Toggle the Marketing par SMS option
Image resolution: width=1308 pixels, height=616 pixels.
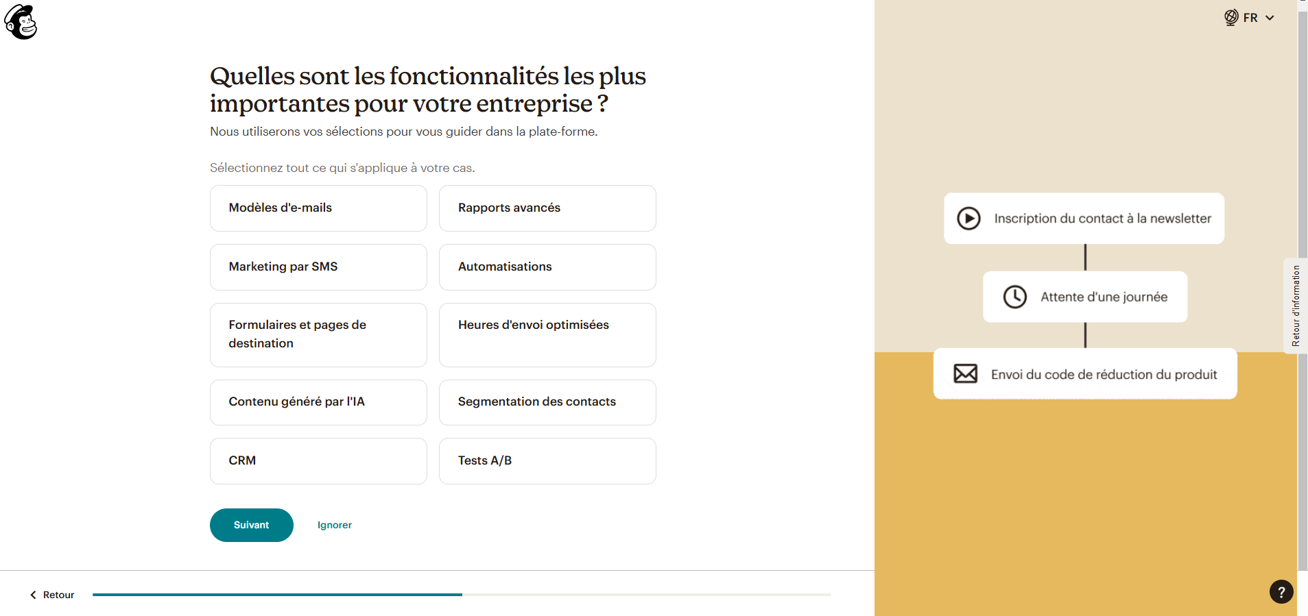(x=318, y=267)
